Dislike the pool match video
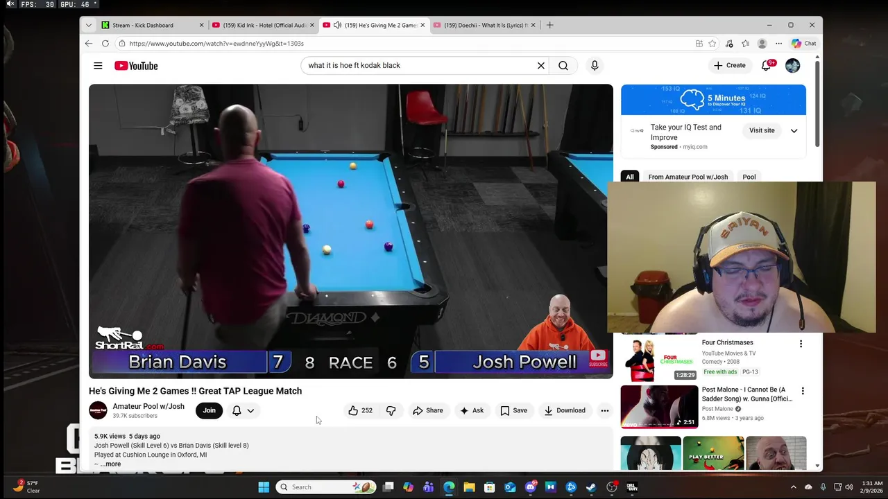Image resolution: width=888 pixels, height=499 pixels. point(391,410)
